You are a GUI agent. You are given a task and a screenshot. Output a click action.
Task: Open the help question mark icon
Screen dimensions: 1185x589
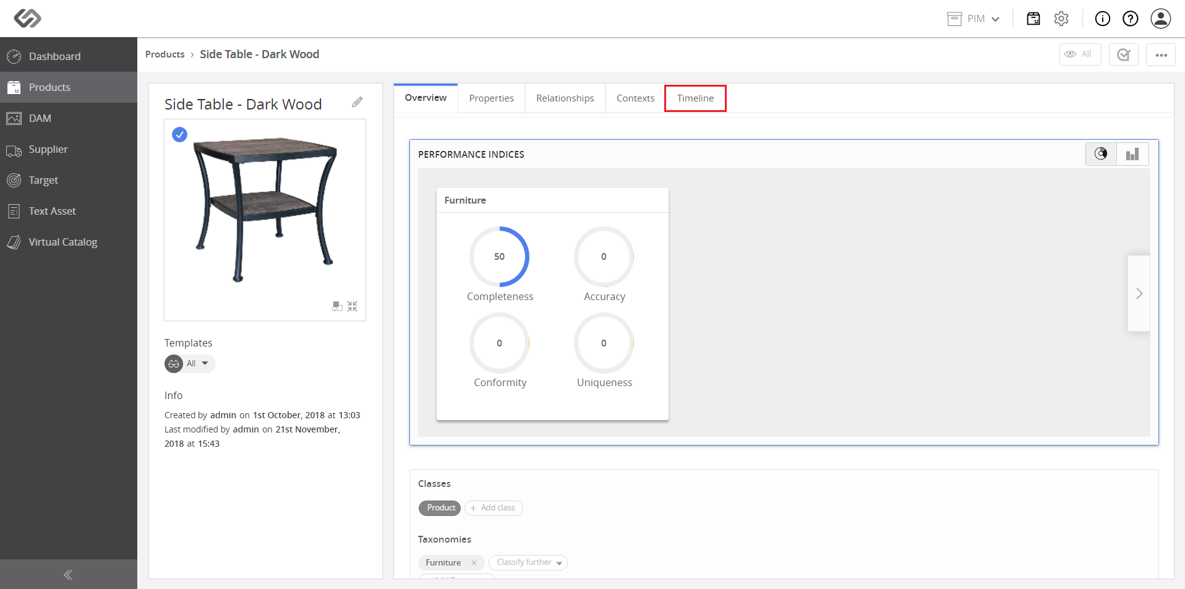pyautogui.click(x=1131, y=19)
